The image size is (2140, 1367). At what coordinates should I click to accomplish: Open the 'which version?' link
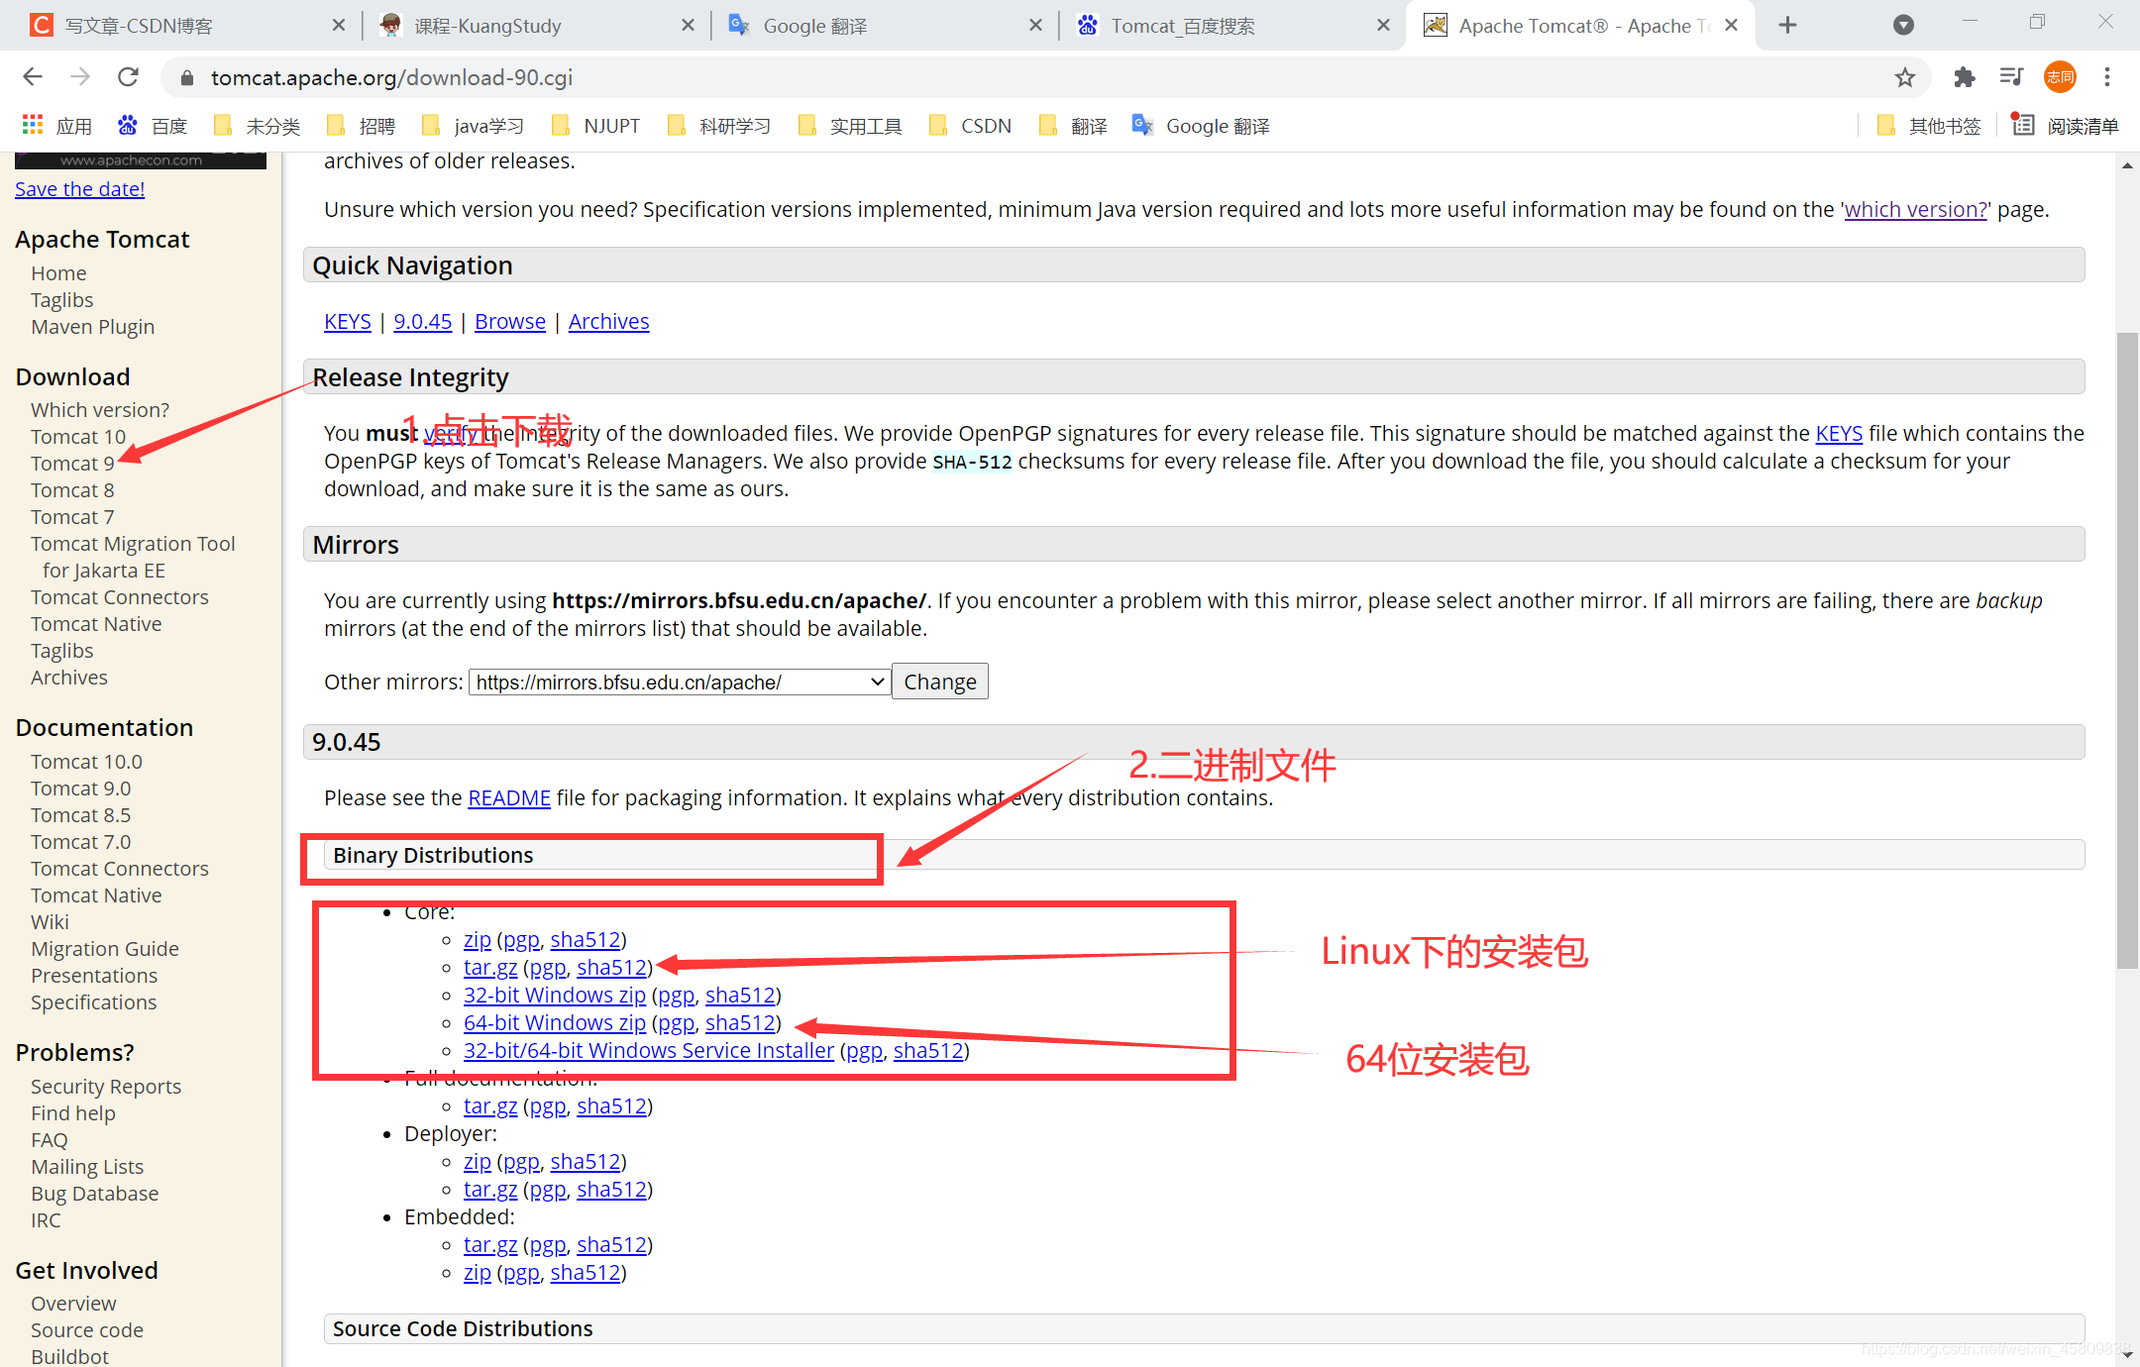pos(1916,210)
